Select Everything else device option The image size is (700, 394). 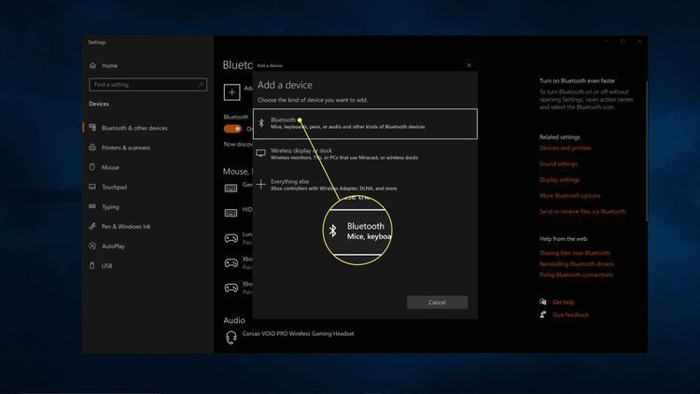(x=365, y=185)
